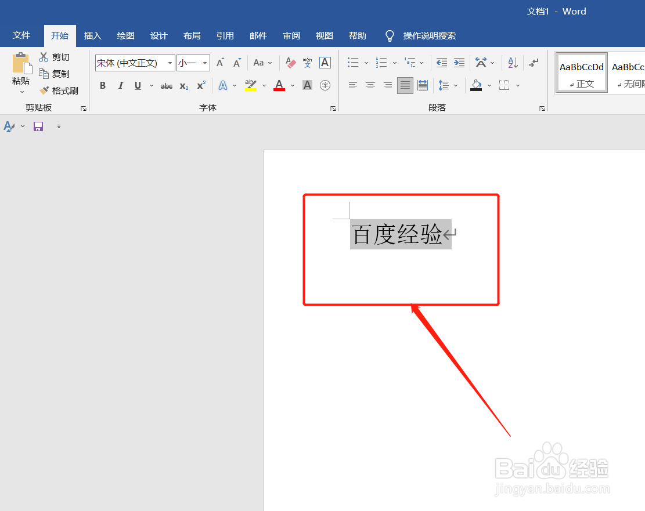This screenshot has height=511, width=645.
Task: Copy the selection with the Copy button
Action: click(x=54, y=74)
